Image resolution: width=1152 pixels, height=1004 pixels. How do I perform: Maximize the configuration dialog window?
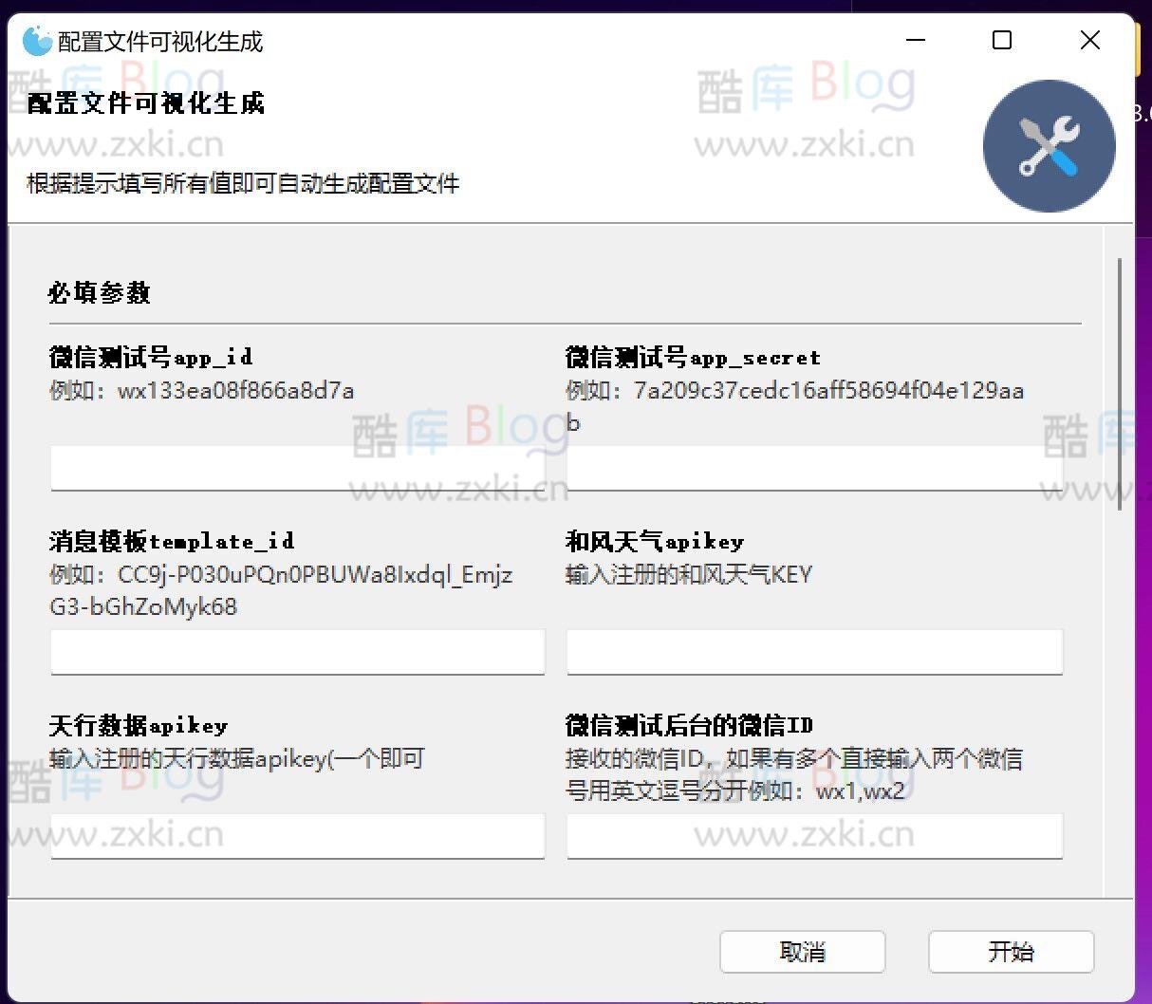(x=1002, y=40)
